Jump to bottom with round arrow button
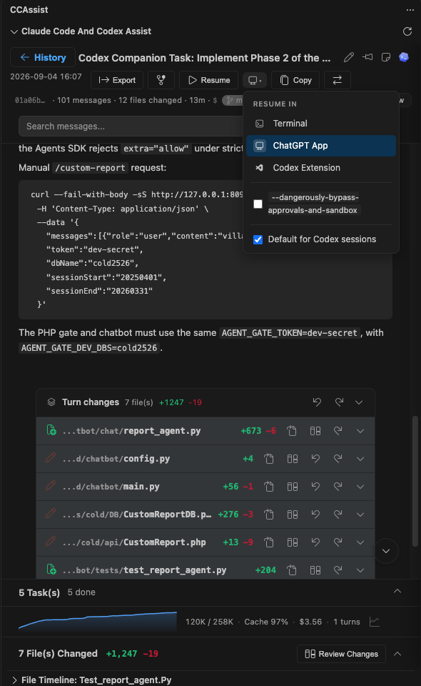The width and height of the screenshot is (421, 686). tap(386, 551)
